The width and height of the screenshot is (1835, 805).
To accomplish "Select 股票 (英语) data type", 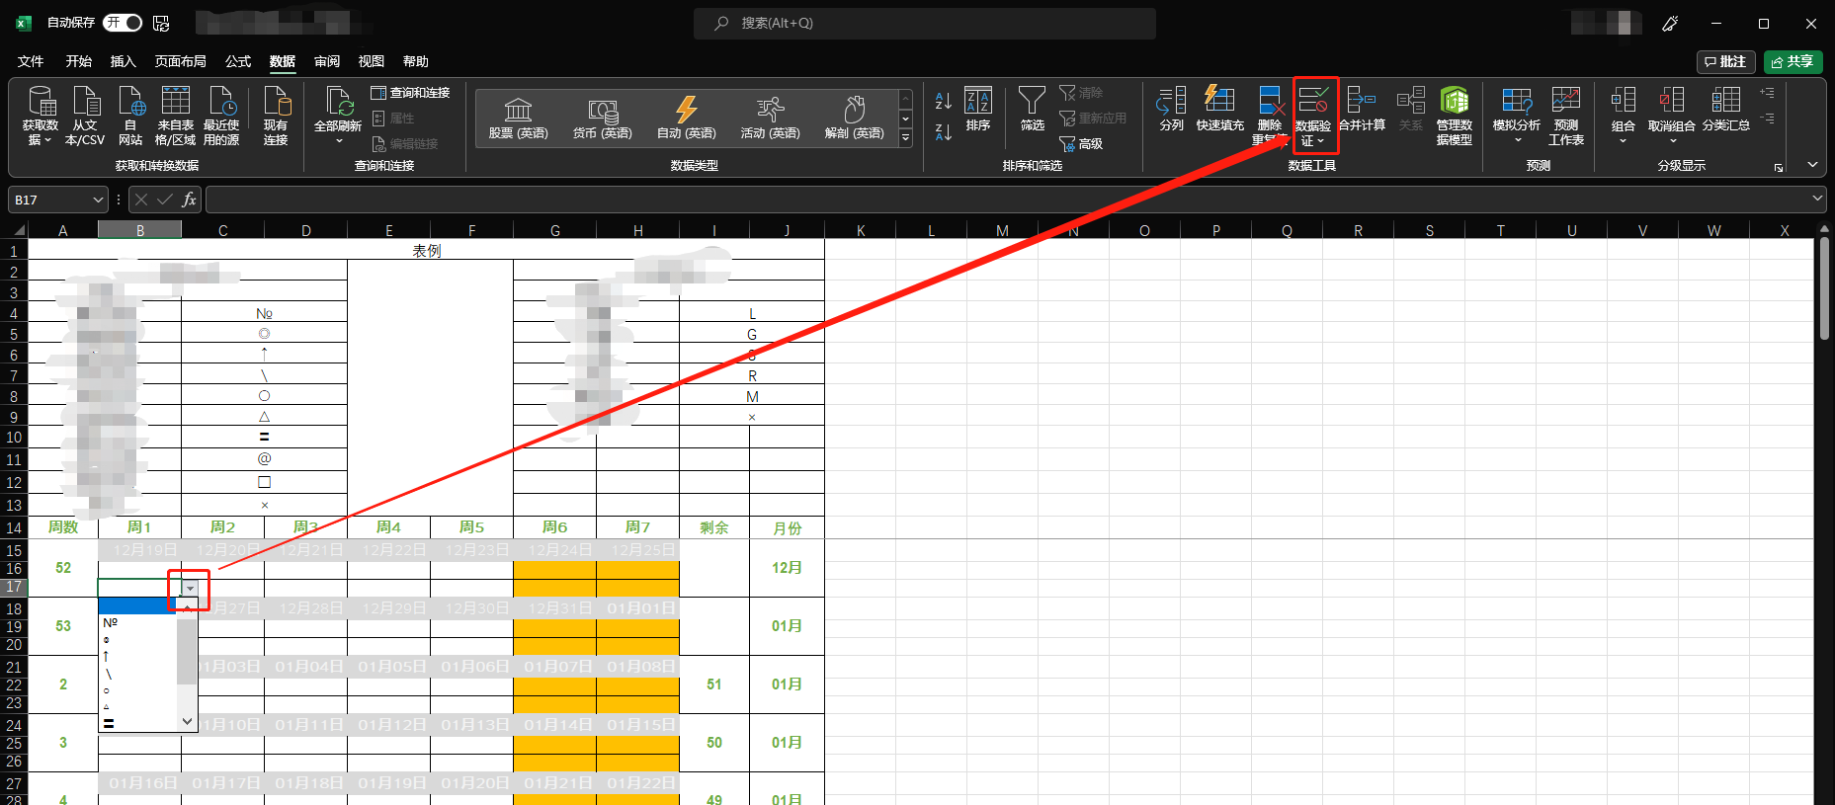I will [x=518, y=119].
